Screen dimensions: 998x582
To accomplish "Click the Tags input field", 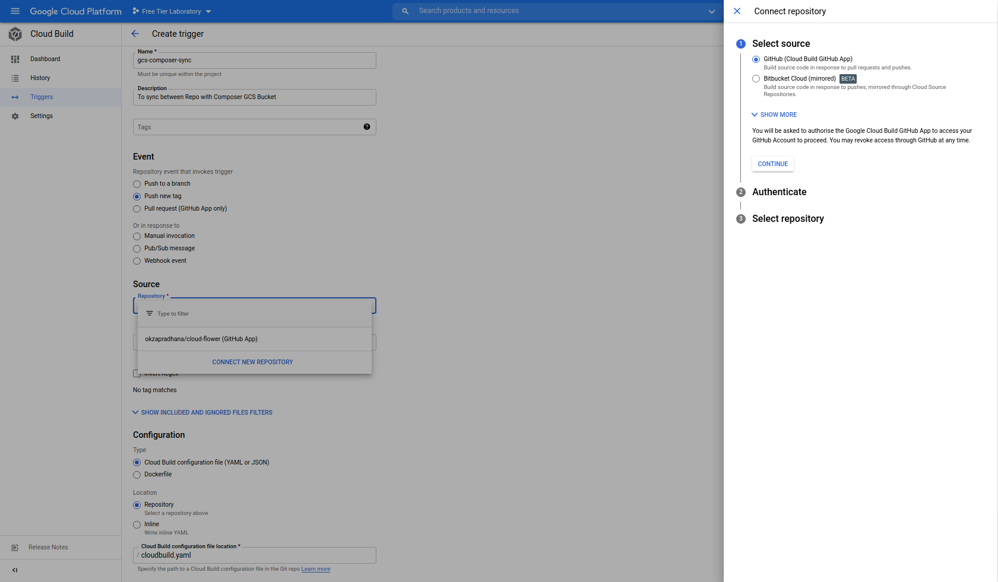I will click(255, 127).
